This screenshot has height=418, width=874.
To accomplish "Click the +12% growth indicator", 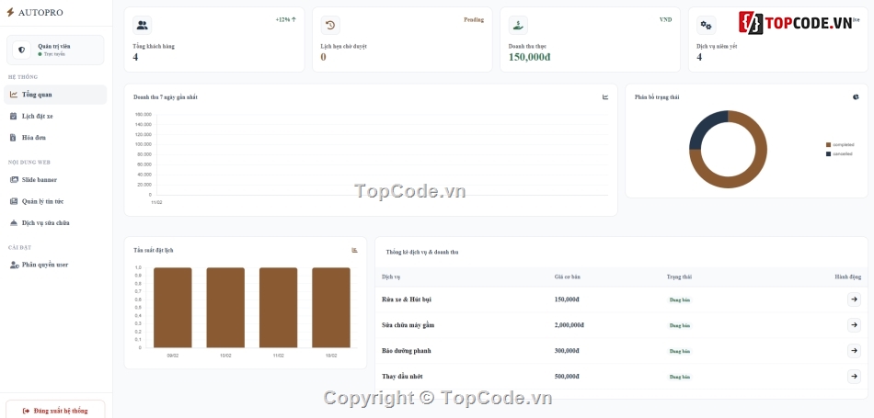I will [x=285, y=19].
